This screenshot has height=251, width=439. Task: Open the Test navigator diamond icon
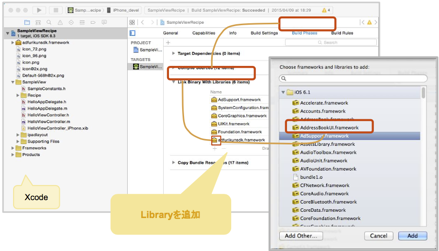coord(71,22)
